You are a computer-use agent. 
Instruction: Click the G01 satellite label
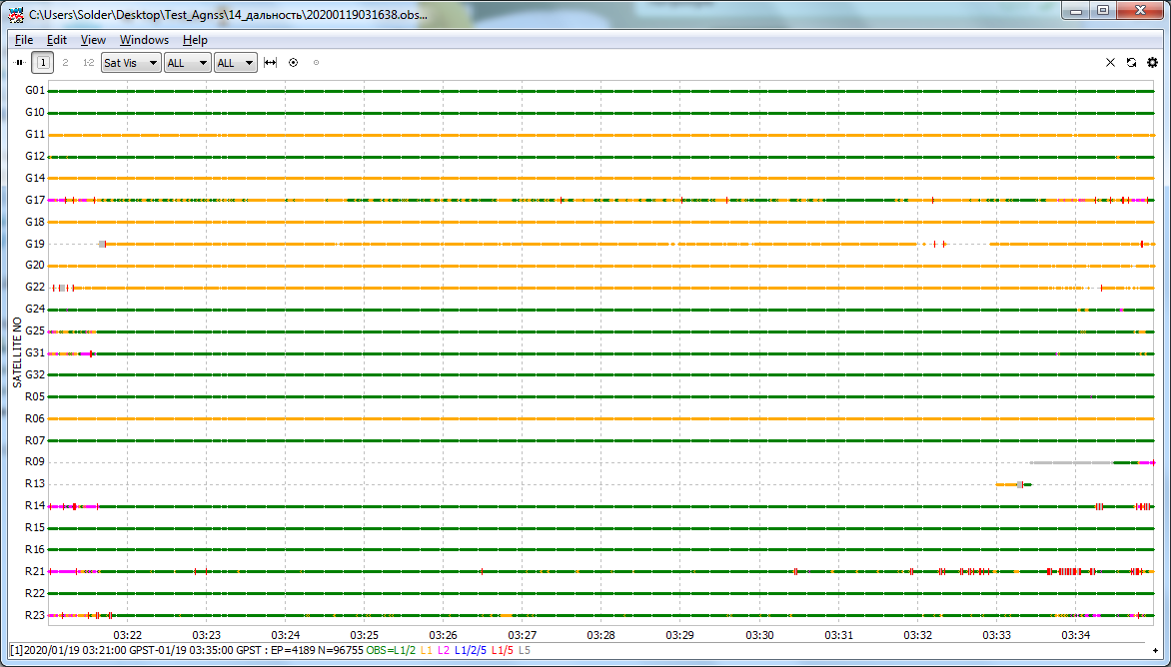tap(35, 90)
